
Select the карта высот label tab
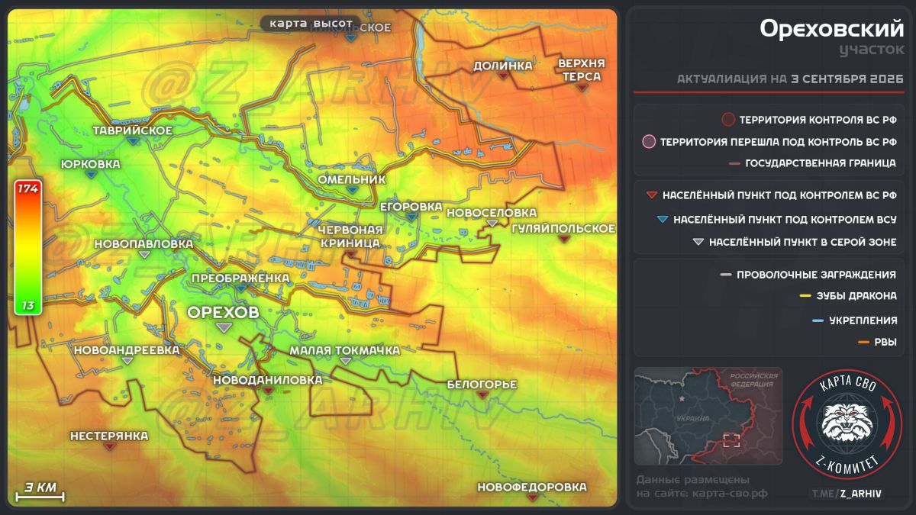click(310, 24)
